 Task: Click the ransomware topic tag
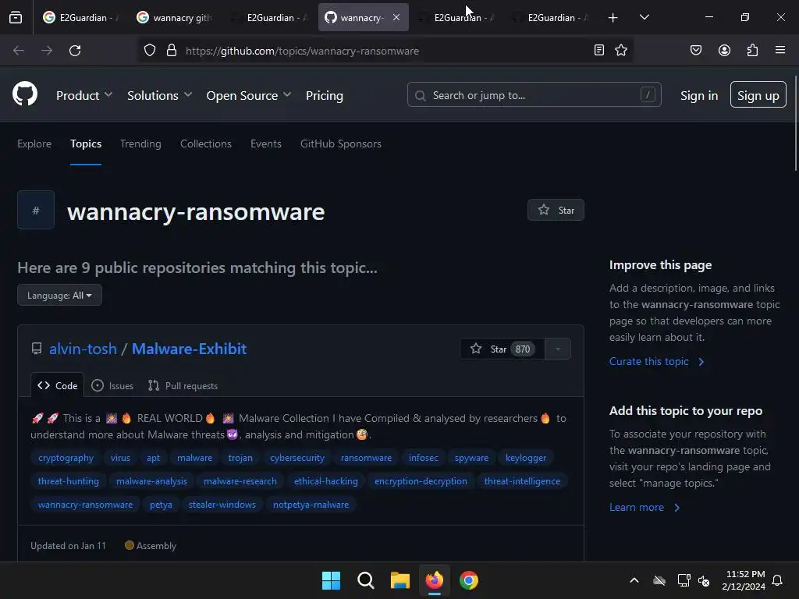click(x=367, y=457)
